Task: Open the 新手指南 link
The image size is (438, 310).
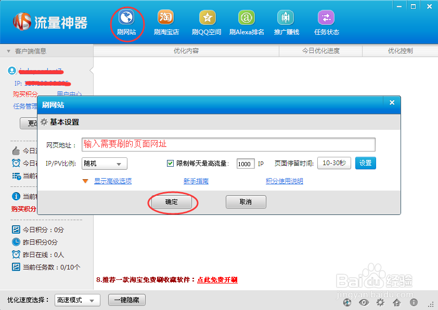Action: 196,181
